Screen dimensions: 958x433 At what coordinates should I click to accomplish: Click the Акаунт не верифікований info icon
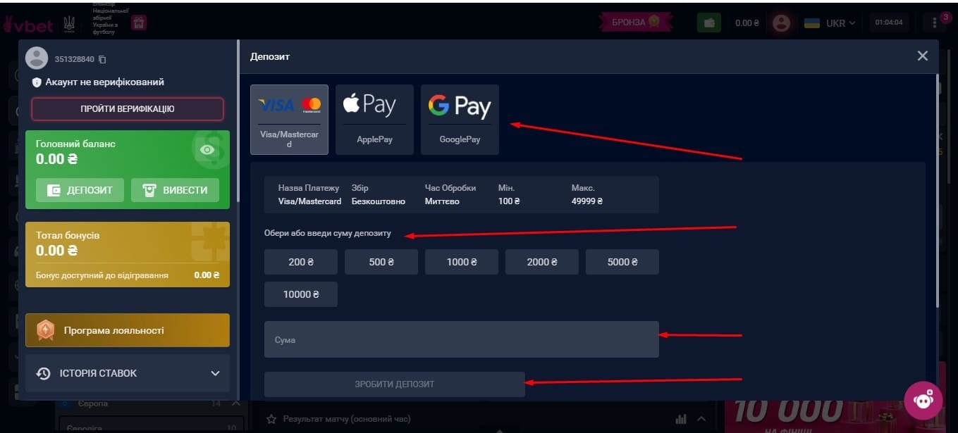coord(37,82)
